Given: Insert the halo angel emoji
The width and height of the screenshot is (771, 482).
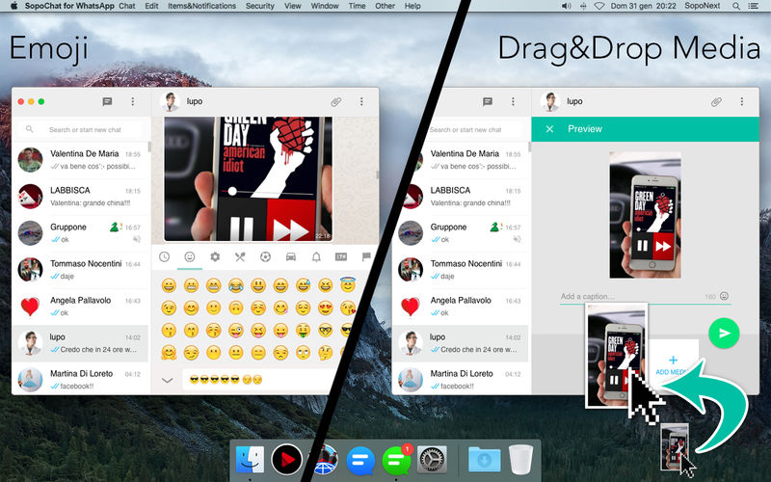Looking at the screenshot, I should [347, 284].
